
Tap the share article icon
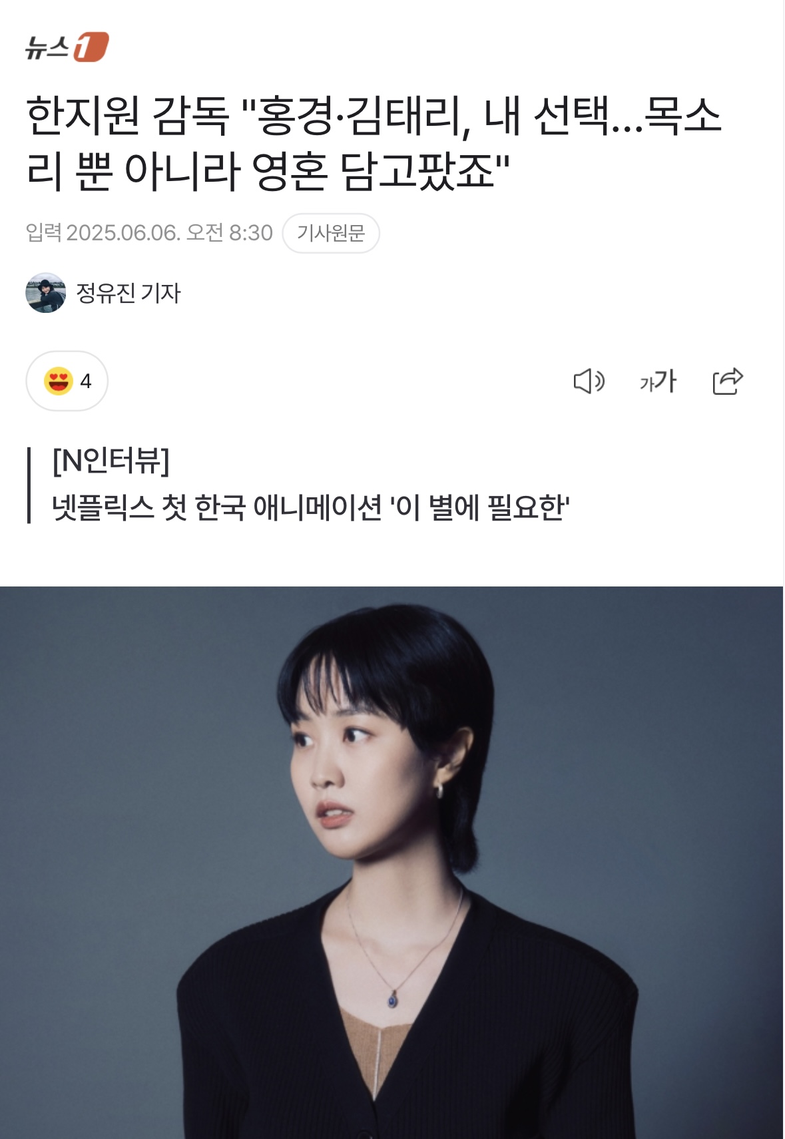727,381
